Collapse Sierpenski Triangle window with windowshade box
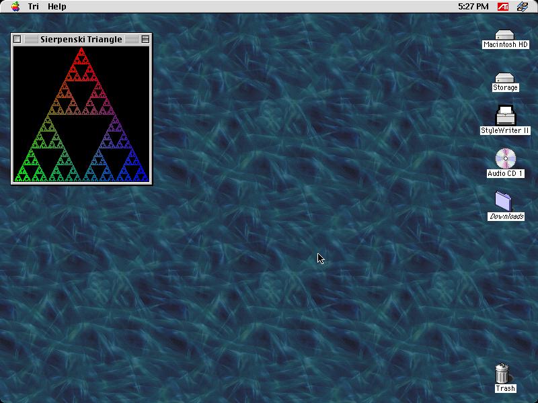538x403 pixels. point(145,40)
